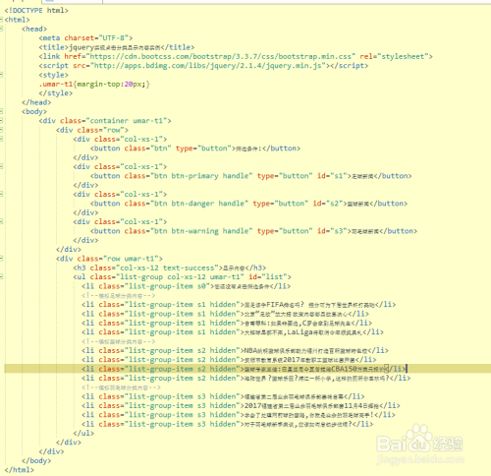Image resolution: width=491 pixels, height=476 pixels.
Task: Collapse the <body> tag fold marker
Action: point(1,111)
